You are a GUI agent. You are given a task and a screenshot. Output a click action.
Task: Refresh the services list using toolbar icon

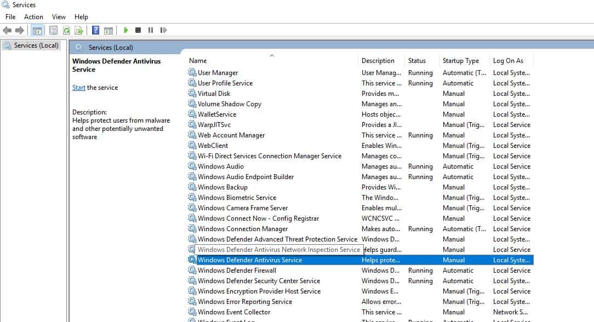coord(66,30)
